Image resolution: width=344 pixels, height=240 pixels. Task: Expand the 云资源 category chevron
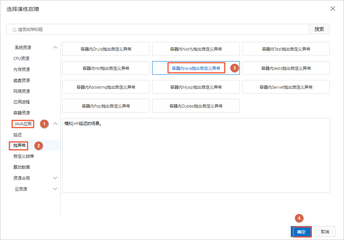coord(55,189)
